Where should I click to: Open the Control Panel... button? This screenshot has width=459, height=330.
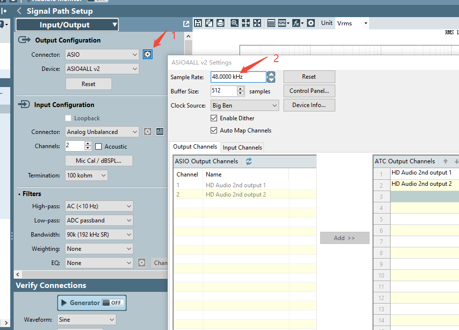coord(309,91)
